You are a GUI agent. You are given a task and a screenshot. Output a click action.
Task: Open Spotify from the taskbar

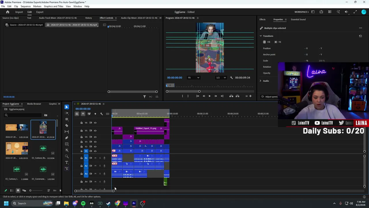[x=83, y=203]
